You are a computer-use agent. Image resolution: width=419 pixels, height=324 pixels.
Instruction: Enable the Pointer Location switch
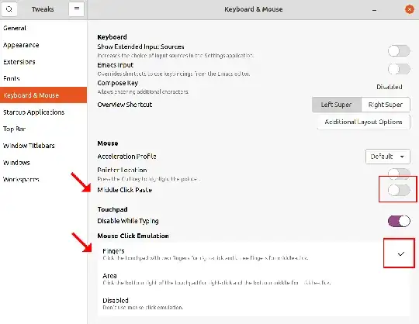[399, 174]
